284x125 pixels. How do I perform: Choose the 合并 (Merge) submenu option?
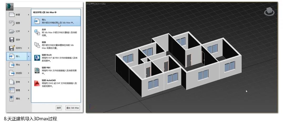click(x=56, y=32)
